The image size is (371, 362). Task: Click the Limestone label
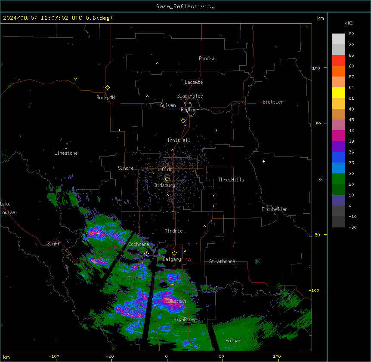[x=66, y=153]
